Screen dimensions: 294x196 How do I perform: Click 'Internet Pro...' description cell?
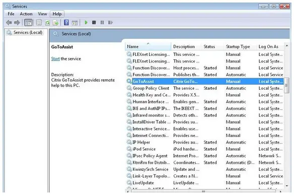click(x=186, y=156)
